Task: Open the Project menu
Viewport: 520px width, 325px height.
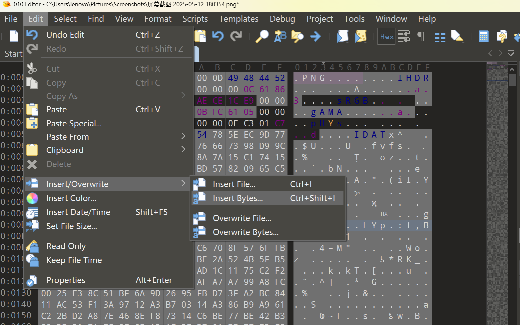Action: [320, 19]
